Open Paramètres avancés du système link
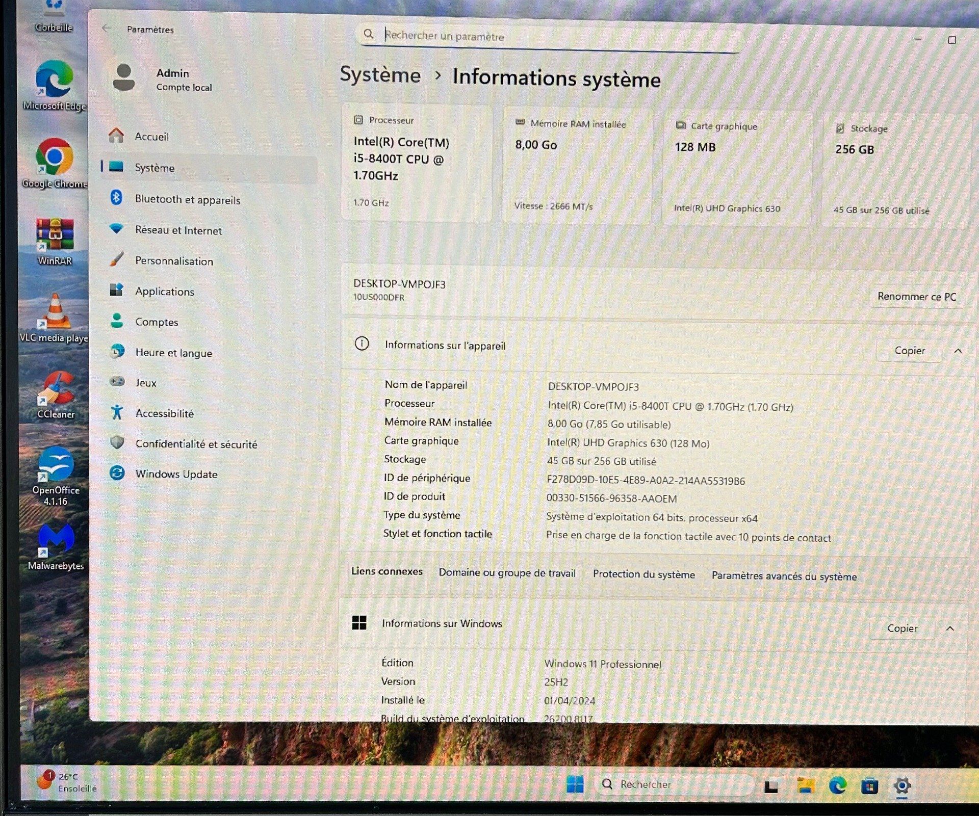The width and height of the screenshot is (979, 816). (x=784, y=576)
